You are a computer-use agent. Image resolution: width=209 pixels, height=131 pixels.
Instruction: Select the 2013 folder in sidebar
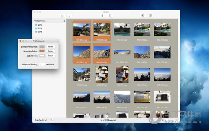point(39,25)
